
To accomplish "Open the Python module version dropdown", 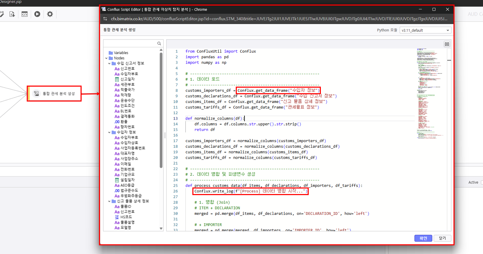I will [x=425, y=30].
